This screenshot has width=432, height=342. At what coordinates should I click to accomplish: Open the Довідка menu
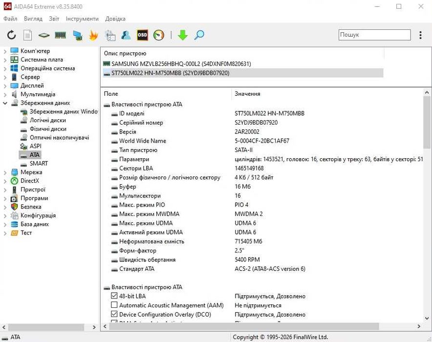(115, 19)
